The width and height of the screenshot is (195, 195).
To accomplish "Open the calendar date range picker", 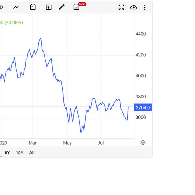I will pos(33,7).
